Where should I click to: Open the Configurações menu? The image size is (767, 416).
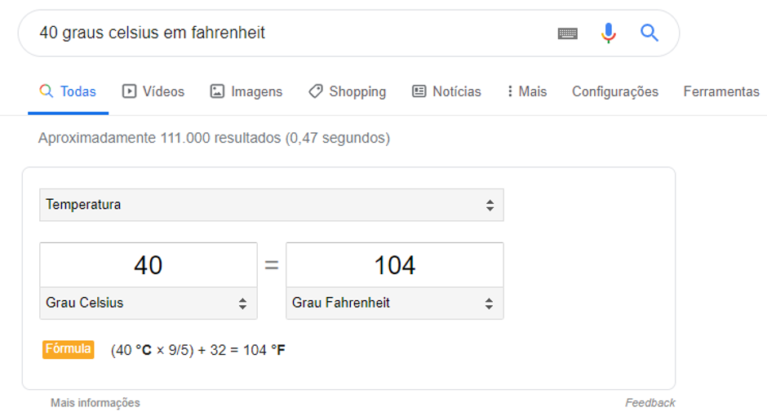(x=614, y=91)
